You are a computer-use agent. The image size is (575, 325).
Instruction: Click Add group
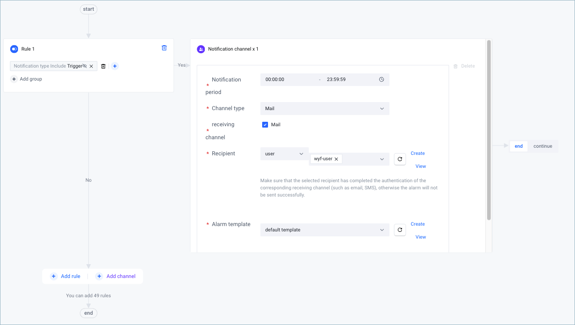click(26, 79)
